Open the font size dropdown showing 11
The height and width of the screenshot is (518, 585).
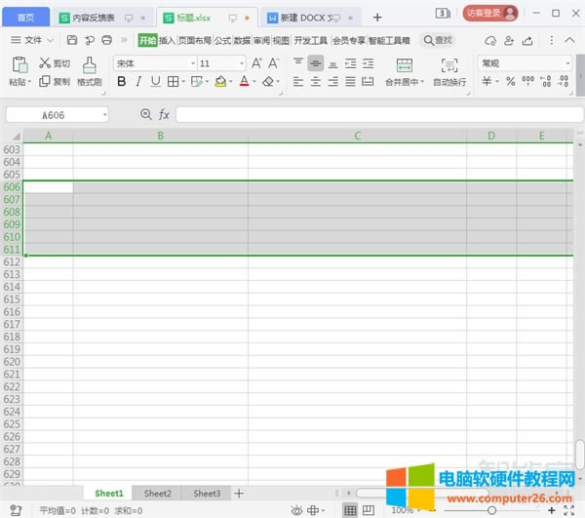click(x=220, y=63)
